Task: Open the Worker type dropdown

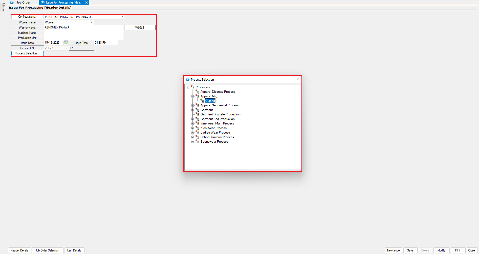Action: click(x=92, y=22)
